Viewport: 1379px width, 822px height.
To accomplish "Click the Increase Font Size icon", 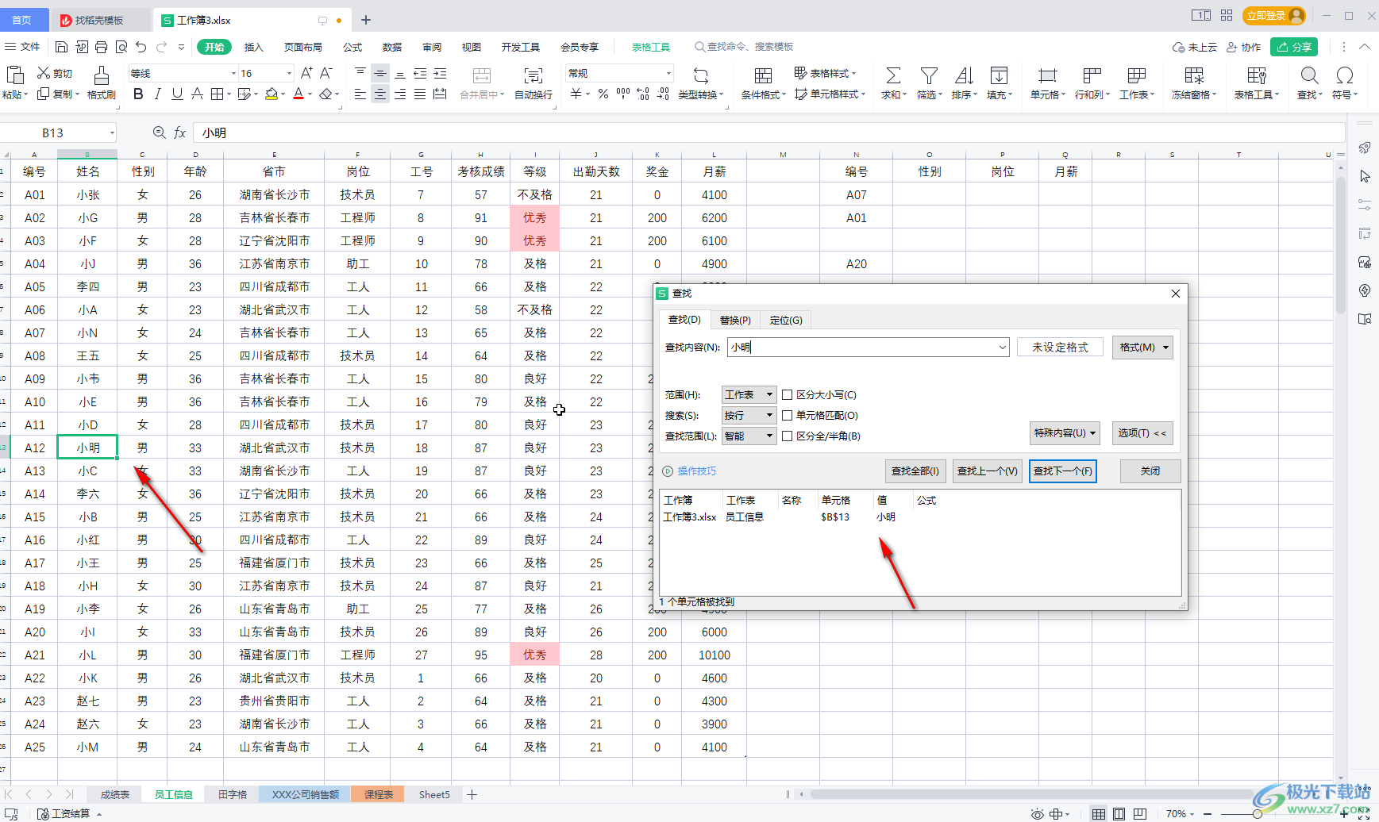I will point(306,73).
